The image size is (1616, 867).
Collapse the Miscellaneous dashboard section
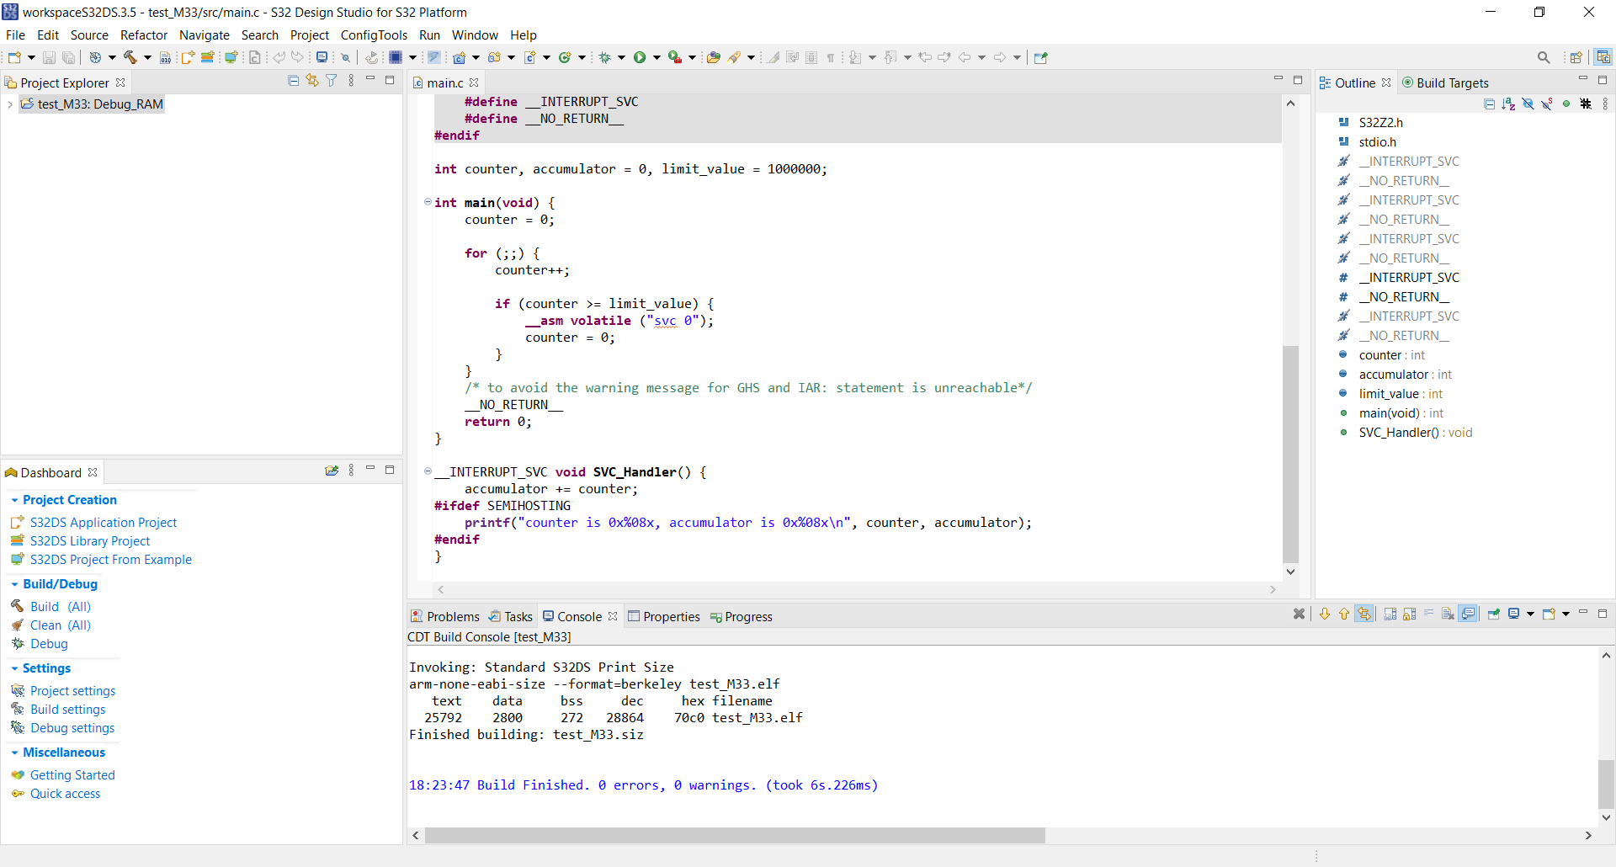coord(14,753)
